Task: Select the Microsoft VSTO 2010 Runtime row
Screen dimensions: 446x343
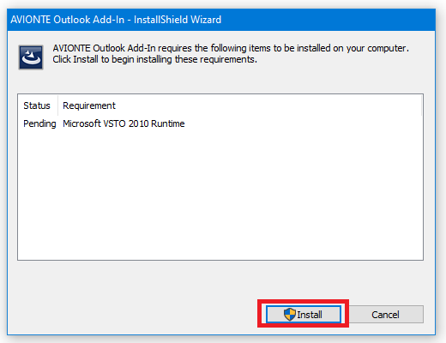Action: (x=220, y=123)
